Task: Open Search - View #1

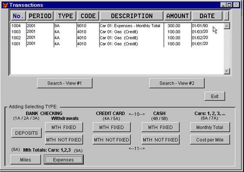Action: [65, 83]
